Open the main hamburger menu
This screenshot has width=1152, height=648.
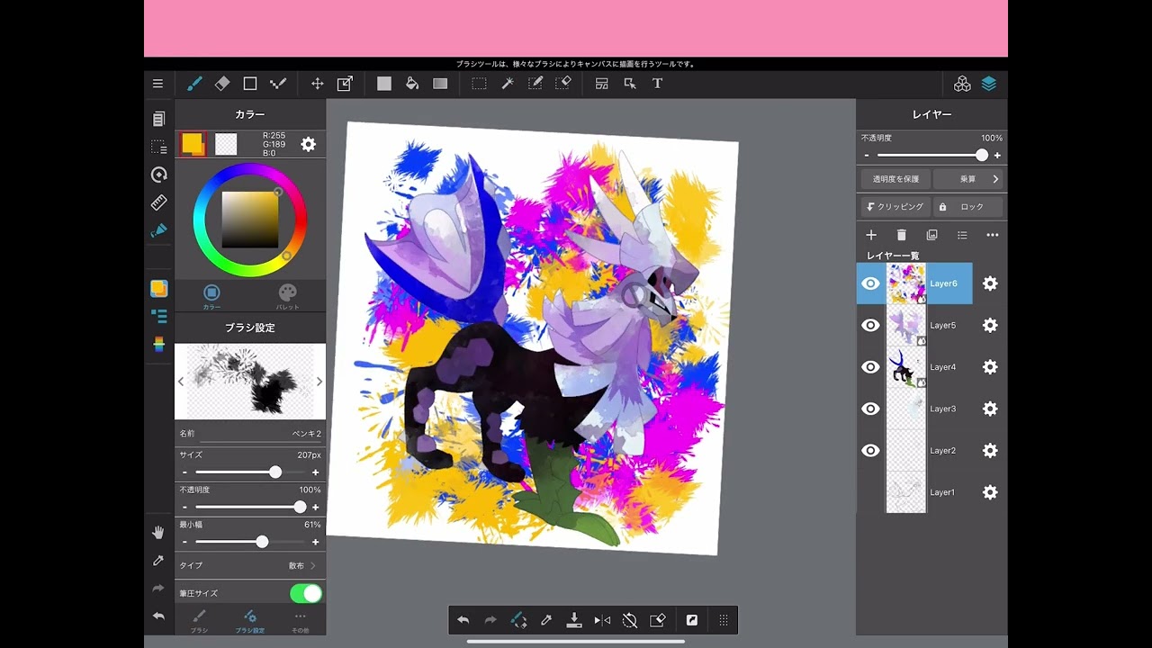point(158,84)
